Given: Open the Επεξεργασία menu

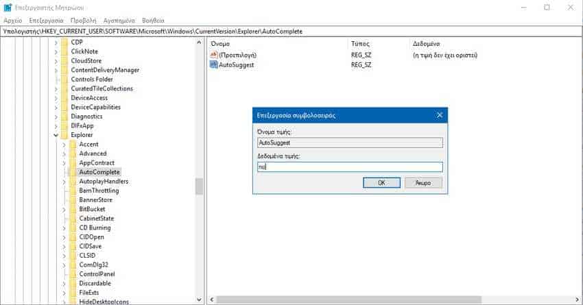Looking at the screenshot, I should tap(47, 21).
